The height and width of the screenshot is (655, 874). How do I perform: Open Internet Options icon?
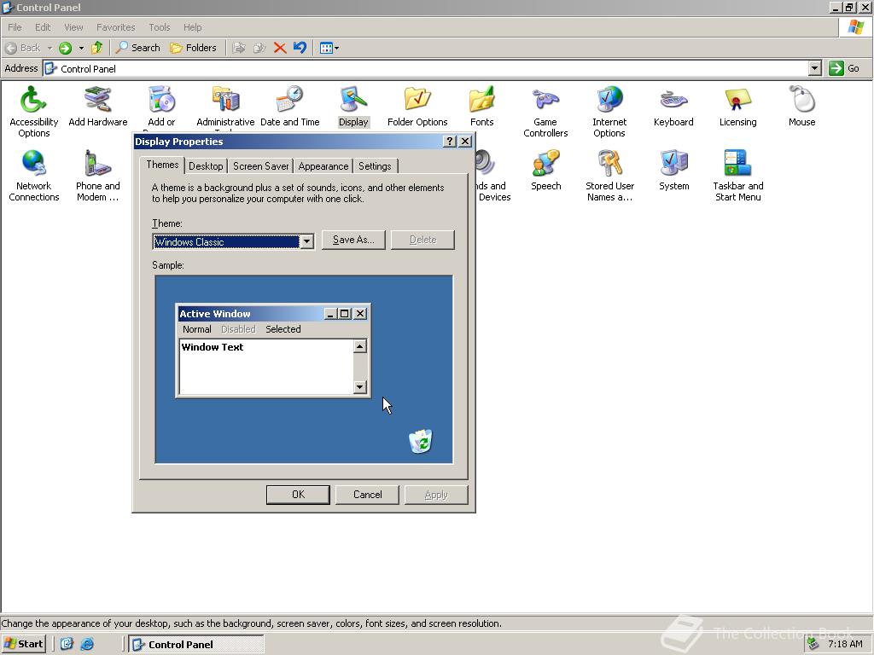(609, 111)
